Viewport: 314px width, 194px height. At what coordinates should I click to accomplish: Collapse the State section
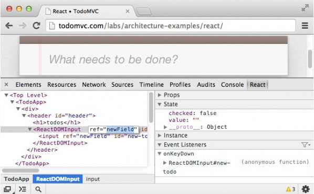pos(160,104)
